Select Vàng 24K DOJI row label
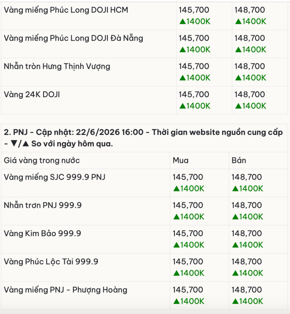The width and height of the screenshot is (290, 314). (x=32, y=95)
